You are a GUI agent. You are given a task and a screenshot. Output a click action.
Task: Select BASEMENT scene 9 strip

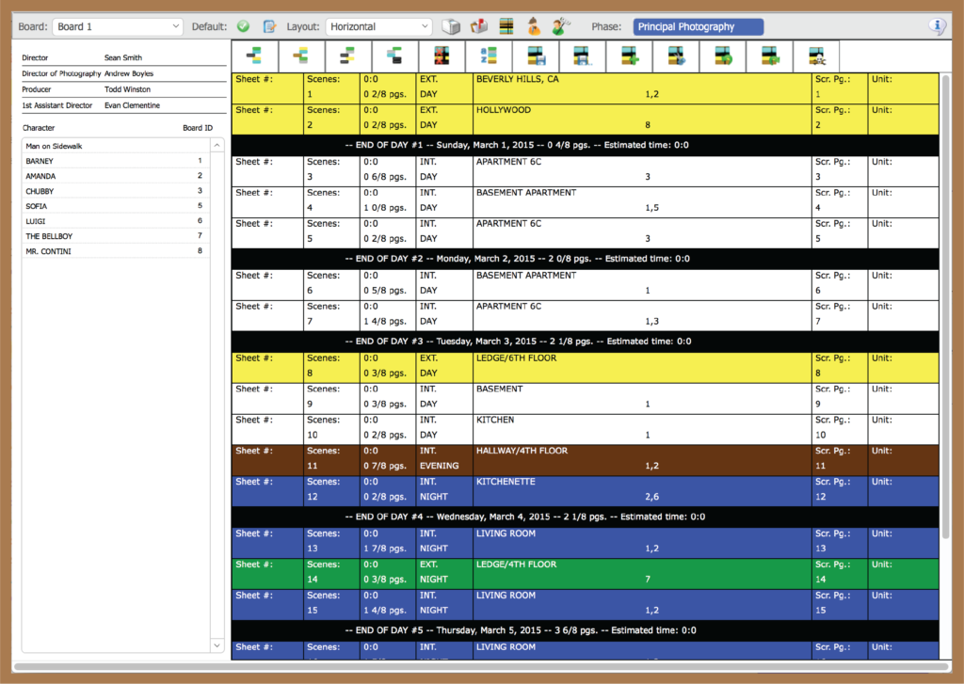(x=586, y=398)
